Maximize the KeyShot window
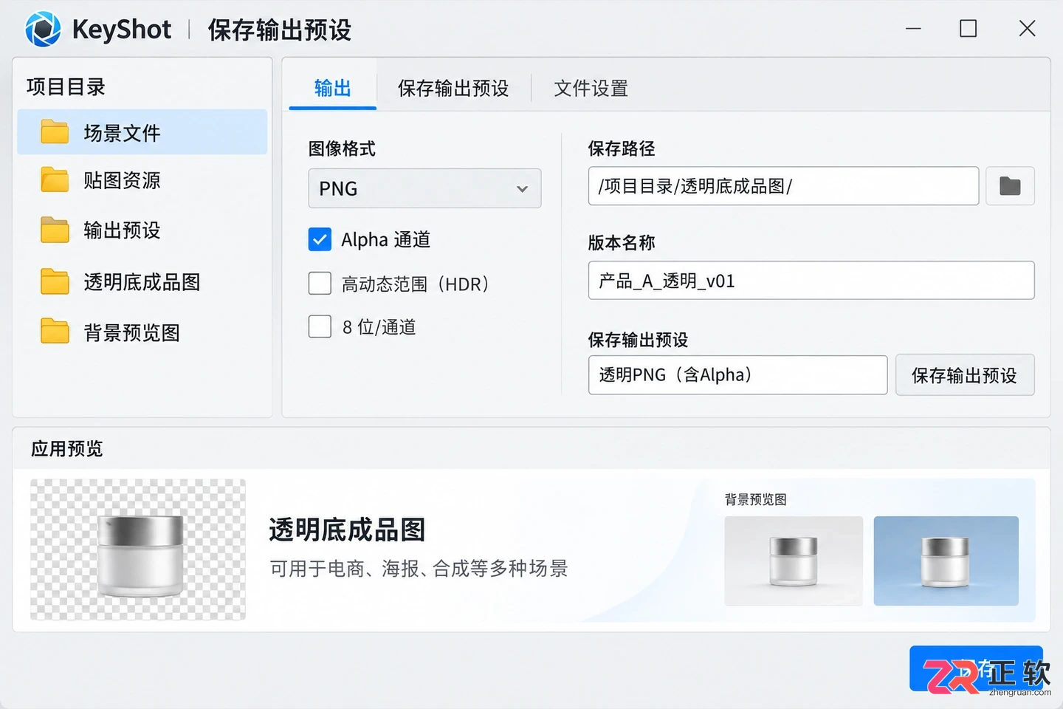1063x709 pixels. coord(968,29)
